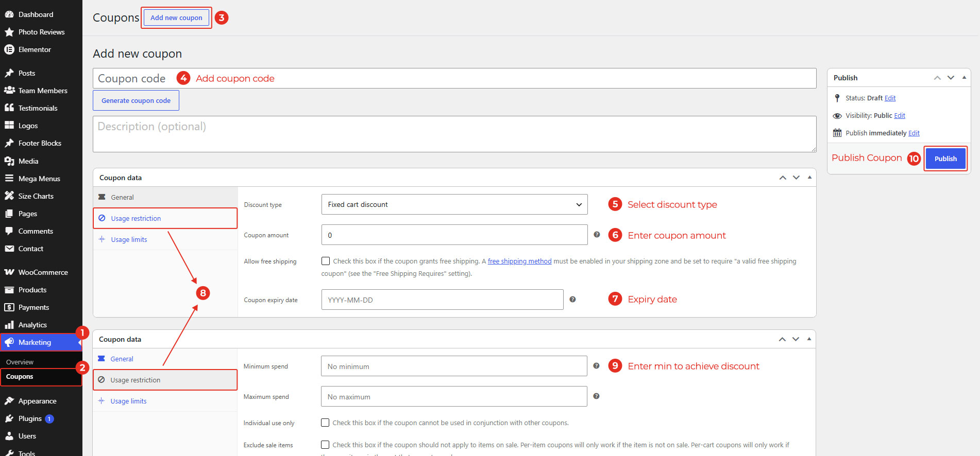
Task: Focus the Minimum spend input
Action: 454,366
